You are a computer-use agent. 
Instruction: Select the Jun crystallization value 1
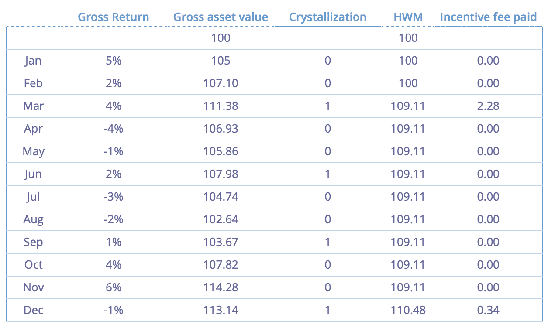(327, 174)
